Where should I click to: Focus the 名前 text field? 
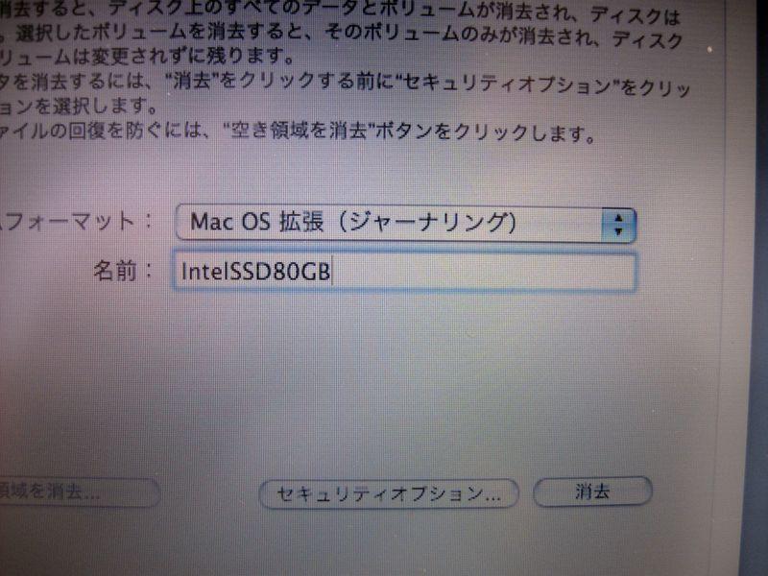(x=404, y=272)
